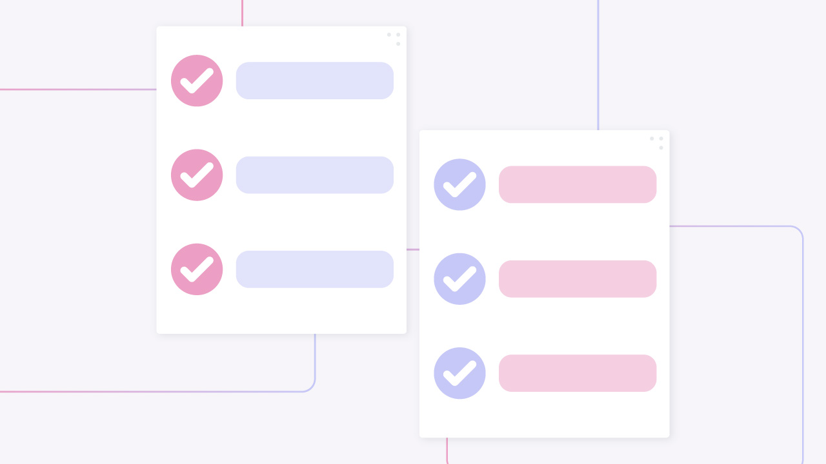Select the bottom lavender bar in left card
826x464 pixels.
[315, 269]
